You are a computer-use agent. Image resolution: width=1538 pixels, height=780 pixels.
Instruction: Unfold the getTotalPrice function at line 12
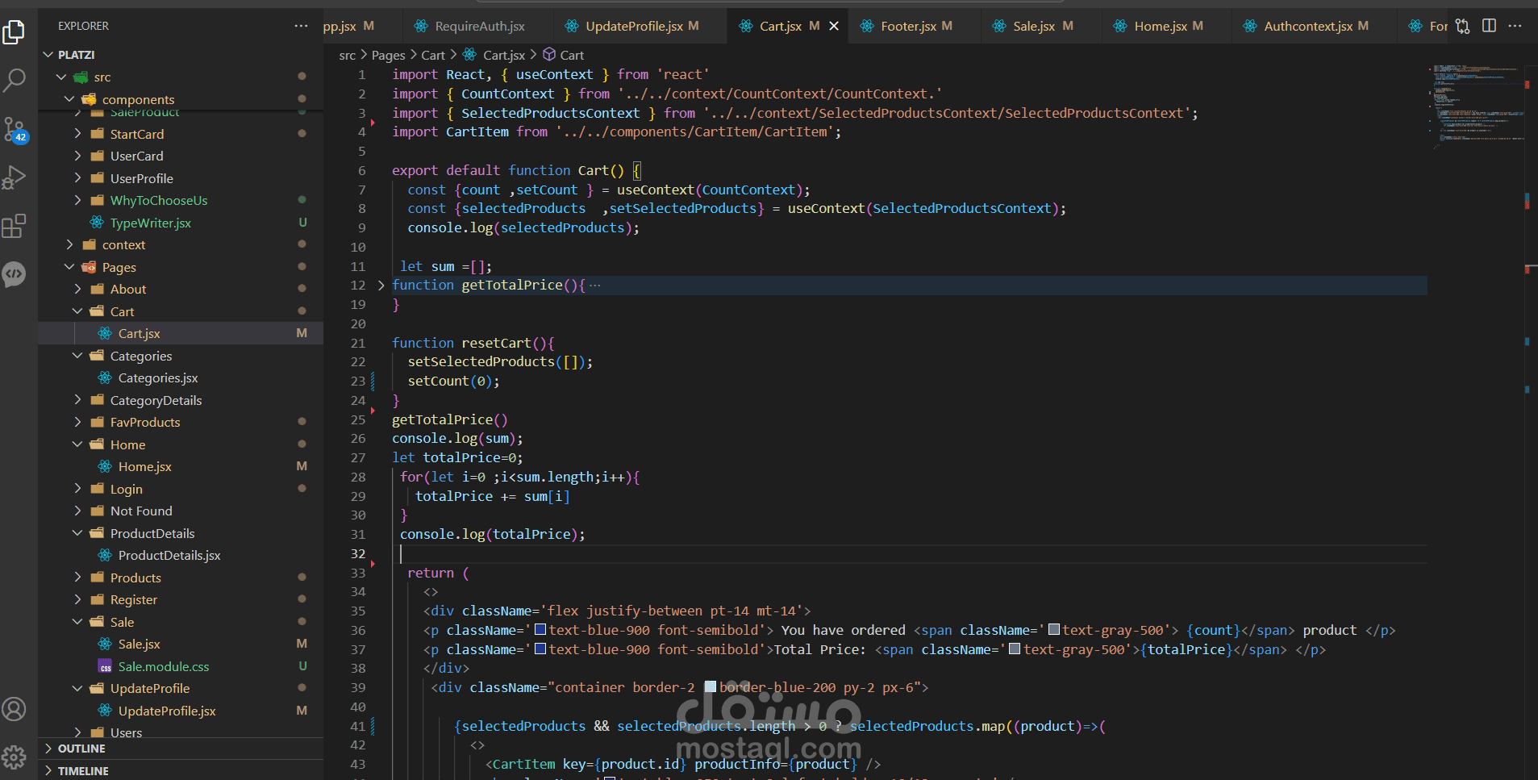click(381, 286)
